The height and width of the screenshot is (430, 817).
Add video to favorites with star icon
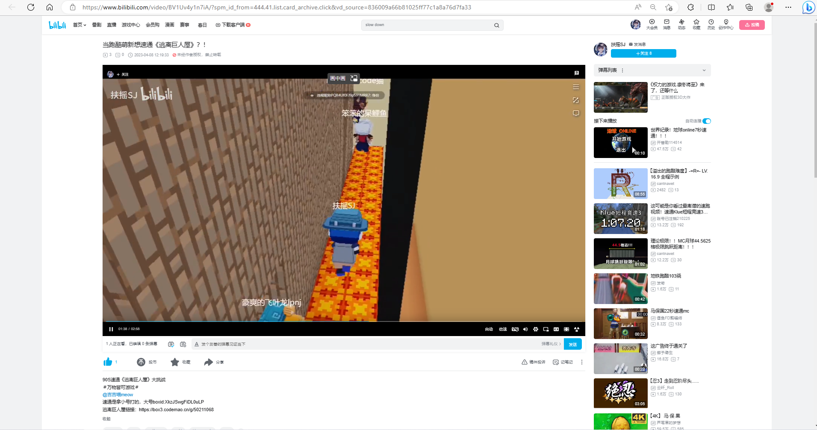click(x=175, y=362)
